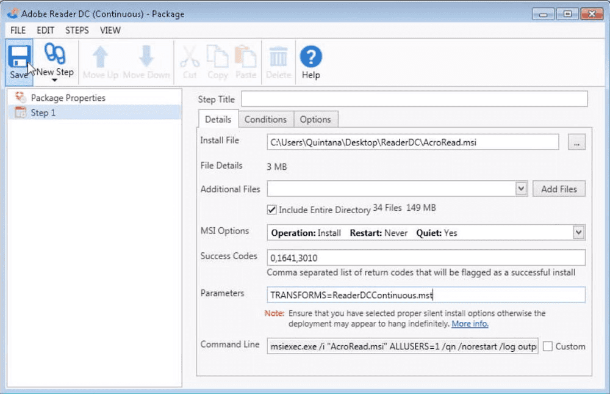This screenshot has width=610, height=394.
Task: Click the Paste clipboard icon
Action: [245, 57]
